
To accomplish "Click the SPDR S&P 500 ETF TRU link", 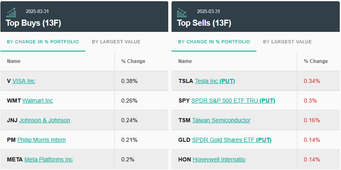I will 233,101.
